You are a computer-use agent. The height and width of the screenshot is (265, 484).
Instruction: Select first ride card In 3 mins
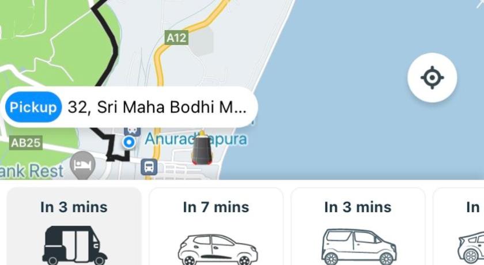click(x=74, y=226)
